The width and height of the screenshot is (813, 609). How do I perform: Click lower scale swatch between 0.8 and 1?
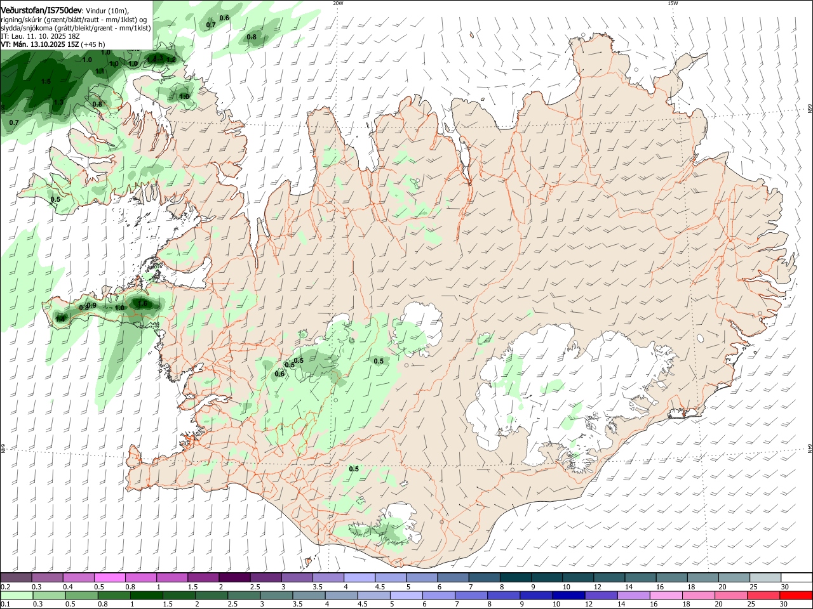(x=114, y=595)
